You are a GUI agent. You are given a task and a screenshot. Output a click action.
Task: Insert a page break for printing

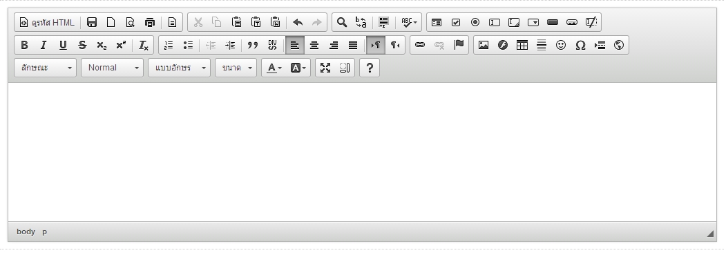pyautogui.click(x=600, y=45)
